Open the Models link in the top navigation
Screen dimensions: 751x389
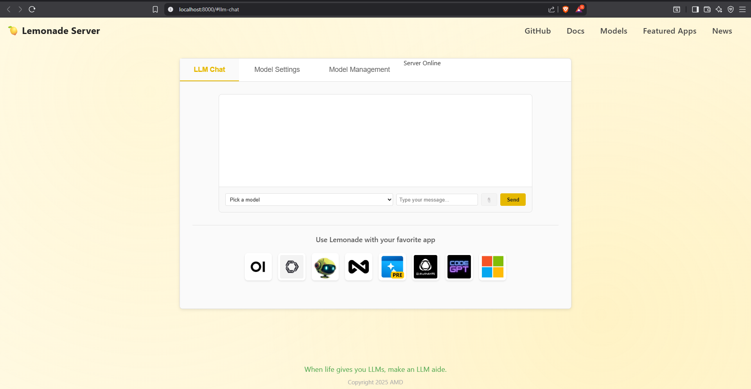(614, 31)
